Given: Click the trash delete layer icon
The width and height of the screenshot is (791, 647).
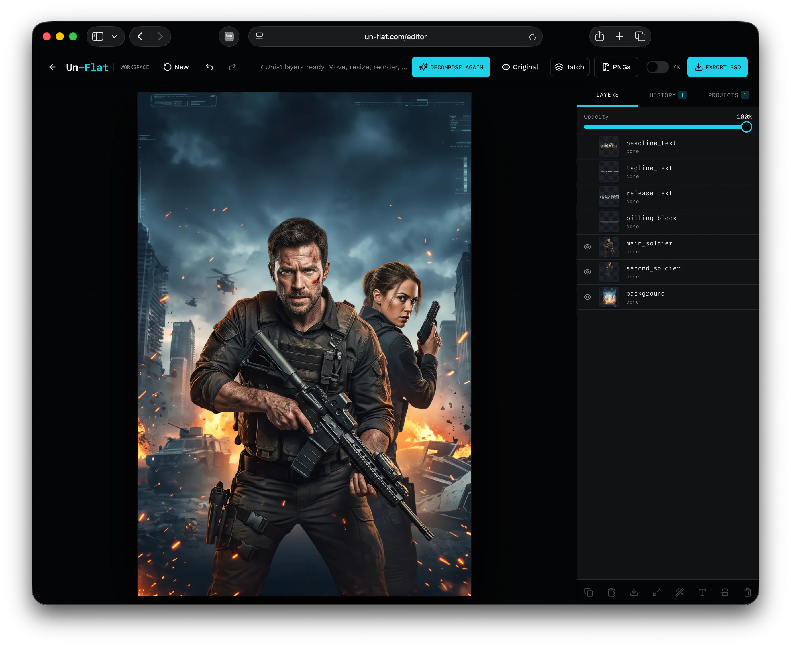Looking at the screenshot, I should pos(747,592).
